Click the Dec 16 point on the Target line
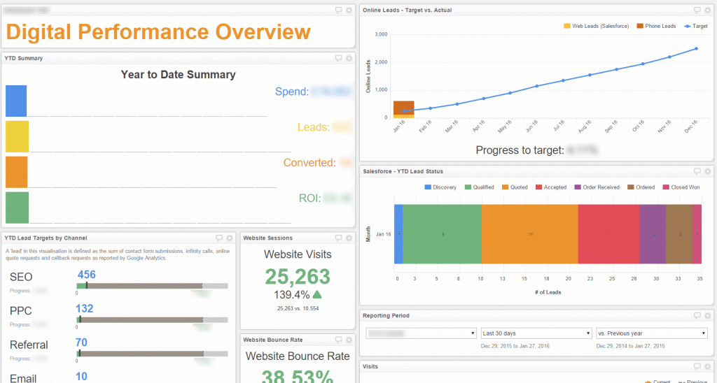 tap(697, 48)
